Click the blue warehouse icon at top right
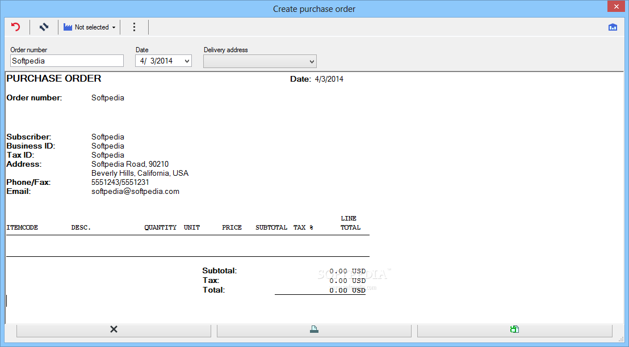This screenshot has height=347, width=629. pyautogui.click(x=613, y=27)
